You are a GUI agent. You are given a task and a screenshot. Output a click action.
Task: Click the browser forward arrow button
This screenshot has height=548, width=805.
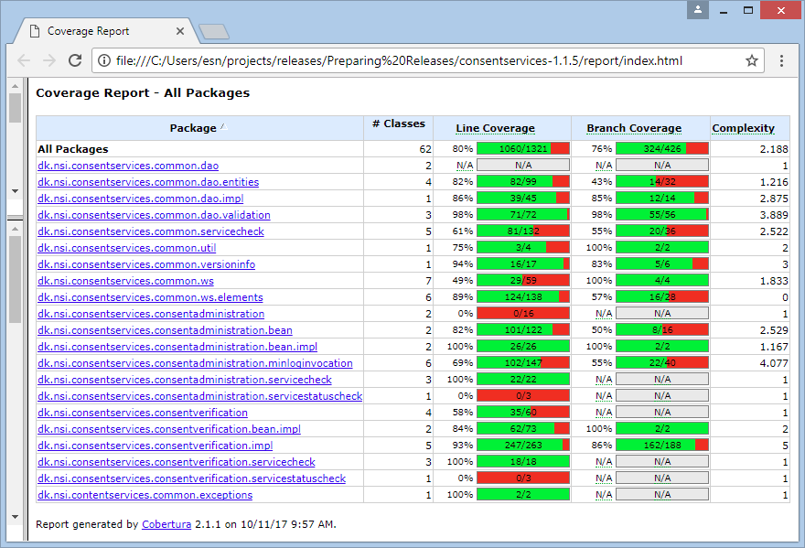[x=49, y=61]
